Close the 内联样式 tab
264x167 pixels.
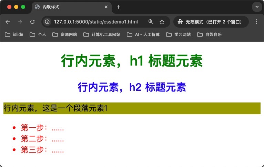pos(106,7)
